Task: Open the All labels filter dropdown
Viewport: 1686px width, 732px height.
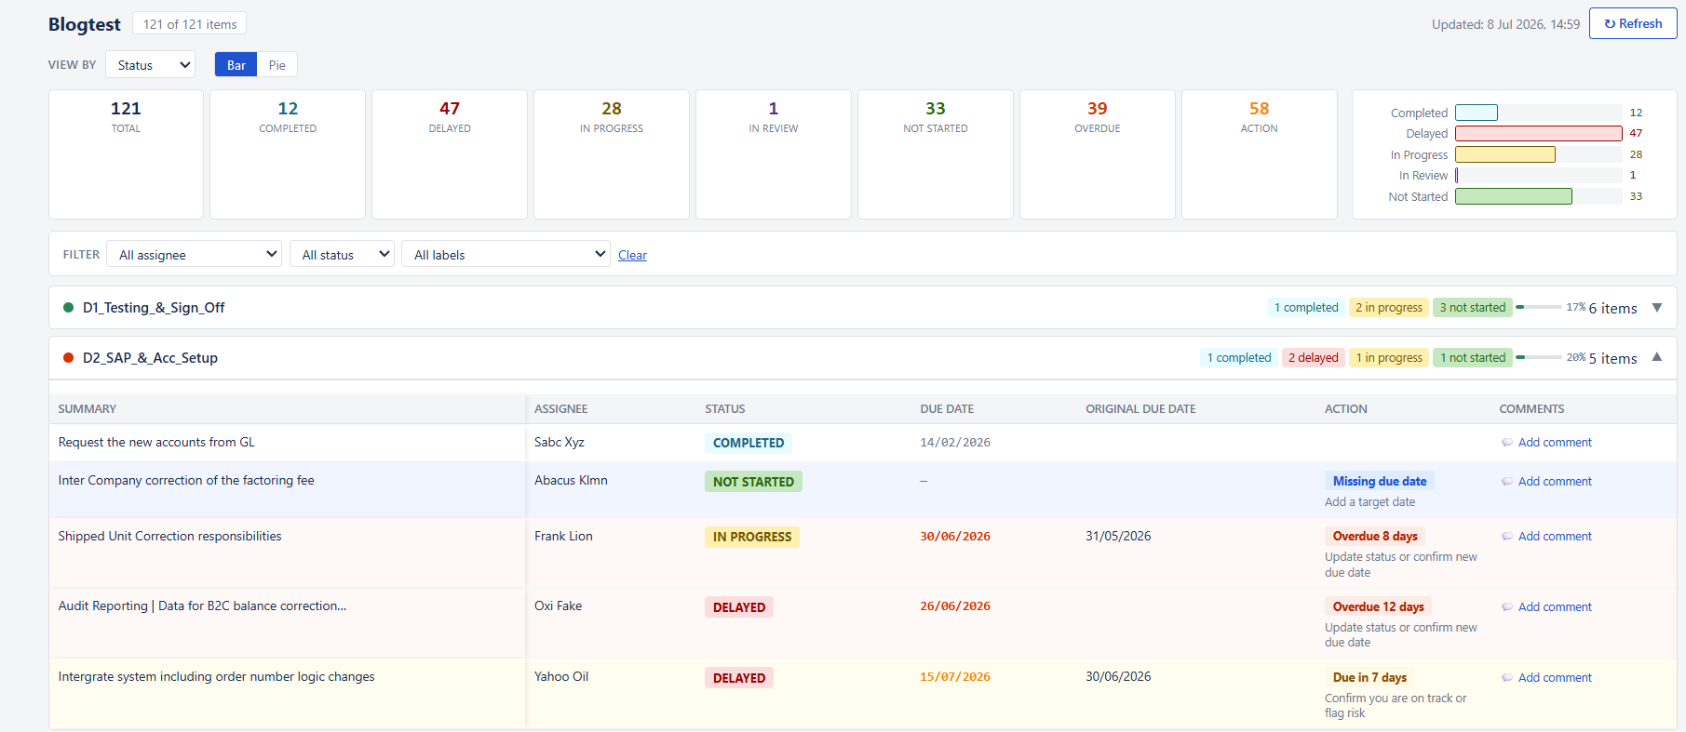Action: (506, 255)
